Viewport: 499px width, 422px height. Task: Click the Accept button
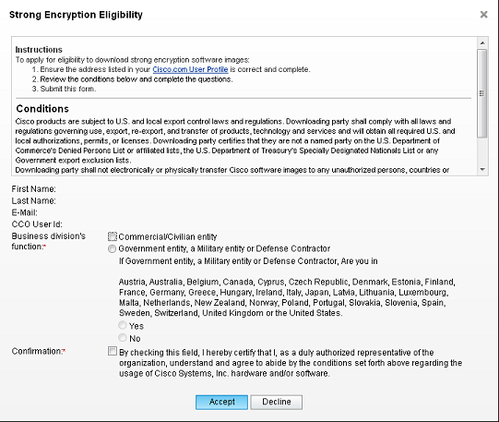(x=221, y=403)
